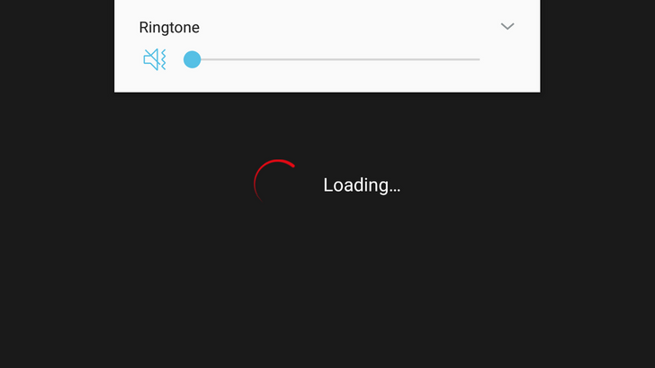Set ringtone volume to halfway on slider track
Viewport: 655px width, 368px height.
coord(336,59)
